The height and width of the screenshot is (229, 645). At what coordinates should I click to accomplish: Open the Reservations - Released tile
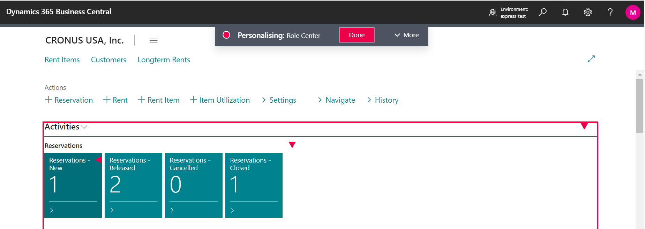point(133,185)
